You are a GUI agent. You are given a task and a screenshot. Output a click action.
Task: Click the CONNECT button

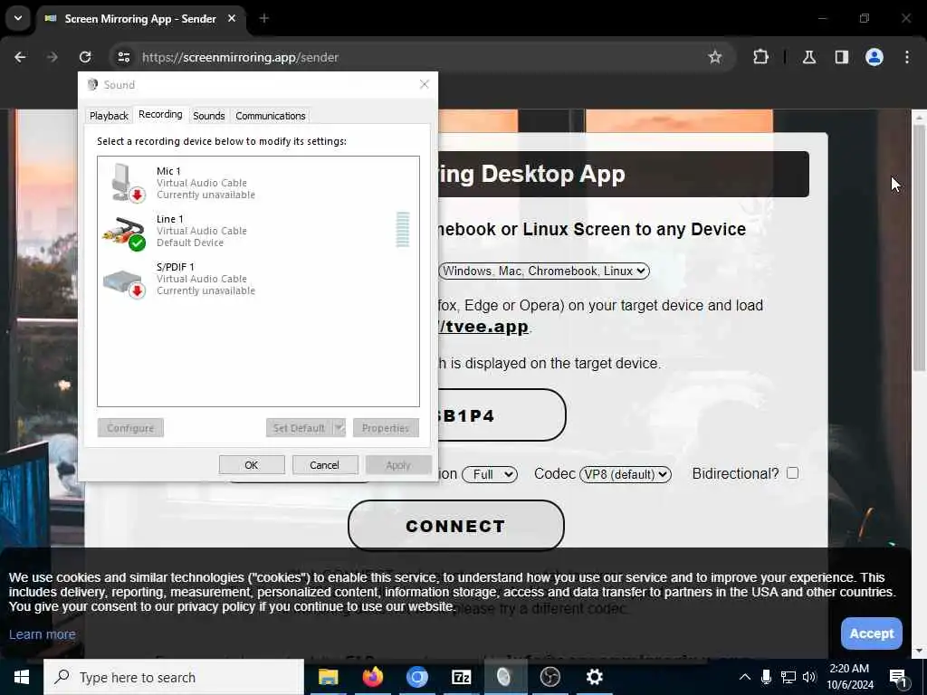coord(456,526)
